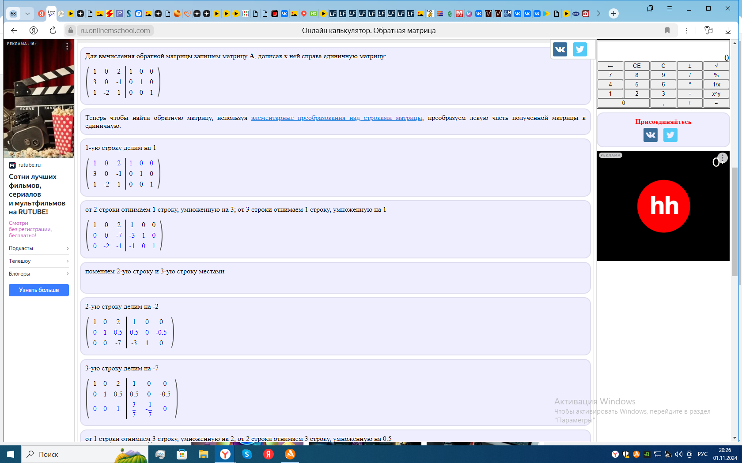Viewport: 742px width, 463px height.
Task: Expand the tab list overflow arrow
Action: (x=598, y=14)
